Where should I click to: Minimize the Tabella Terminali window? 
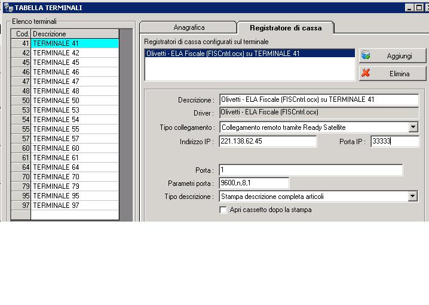click(409, 8)
